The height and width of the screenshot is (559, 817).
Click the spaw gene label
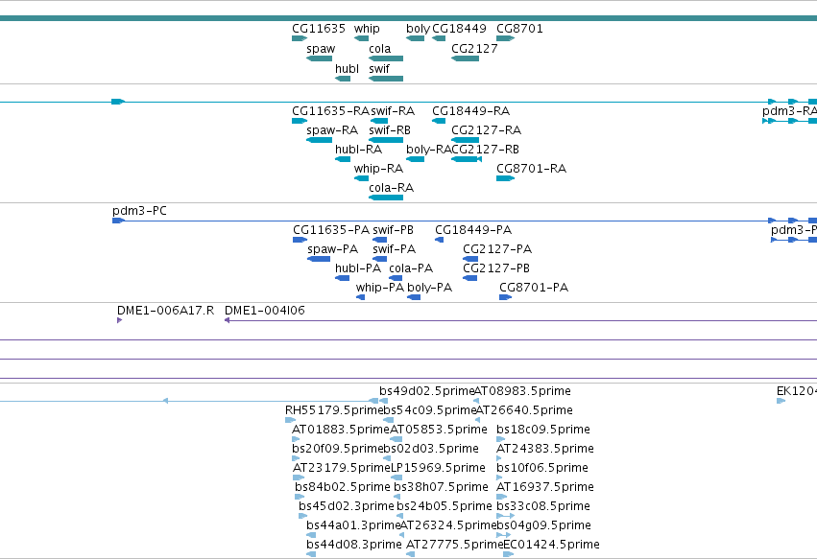point(321,49)
